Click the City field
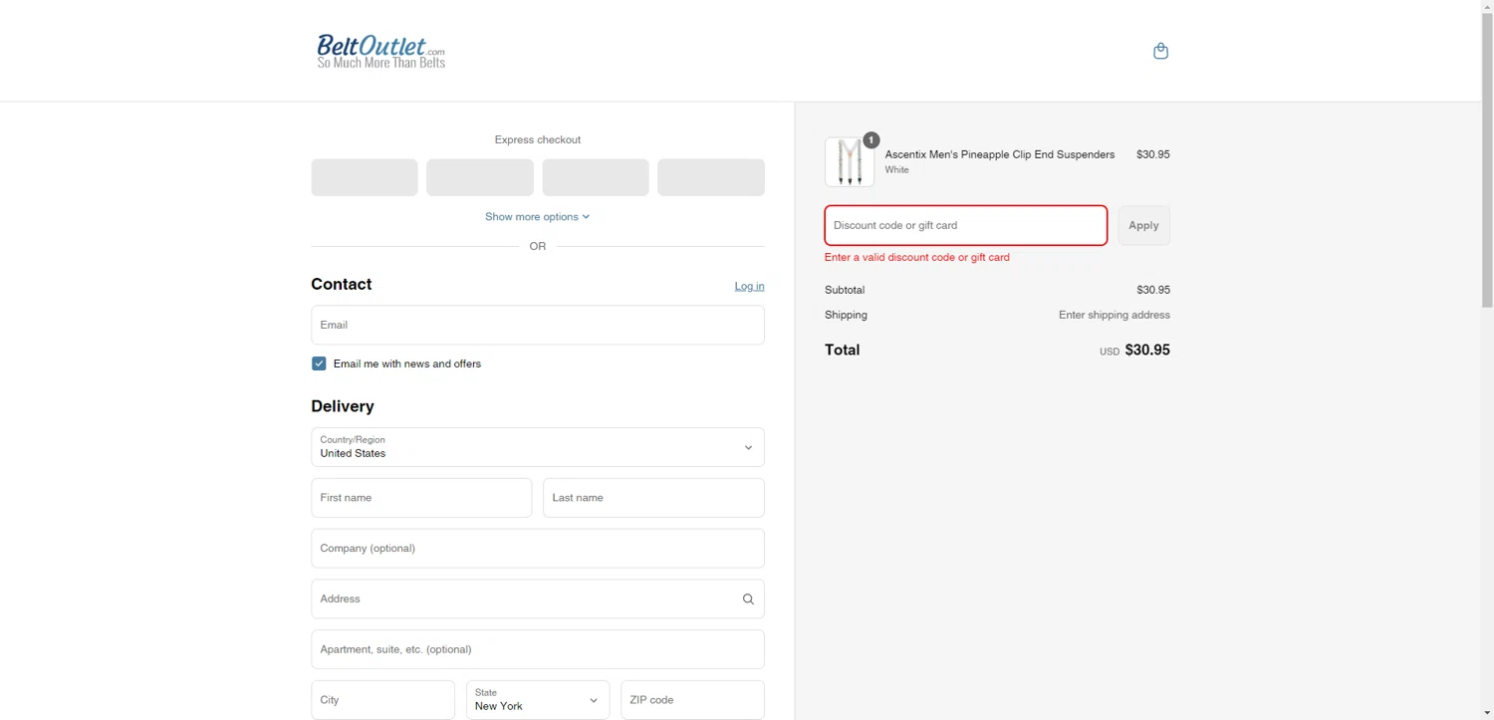Screen dimensions: 1494x720 383,700
